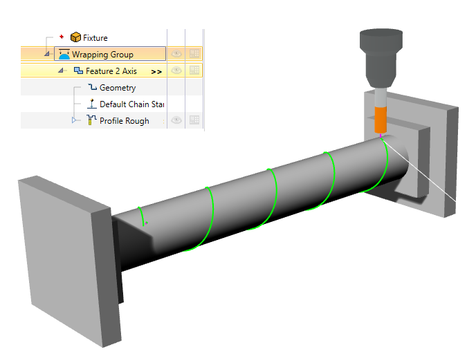476x363 pixels.
Task: Click the Wrapping Group icon
Action: [x=64, y=55]
